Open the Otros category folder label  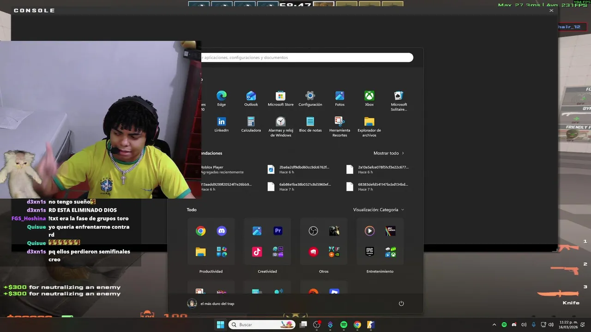click(324, 271)
